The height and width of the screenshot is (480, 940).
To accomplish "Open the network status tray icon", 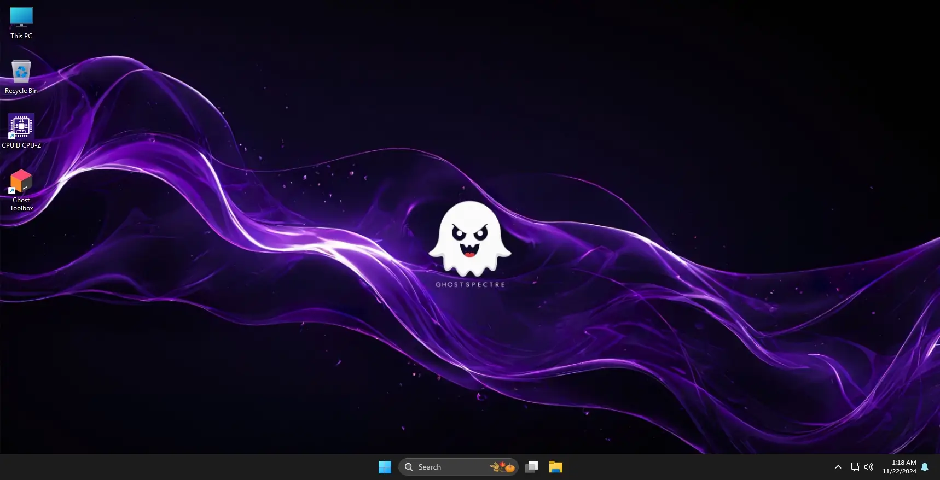I will click(855, 467).
